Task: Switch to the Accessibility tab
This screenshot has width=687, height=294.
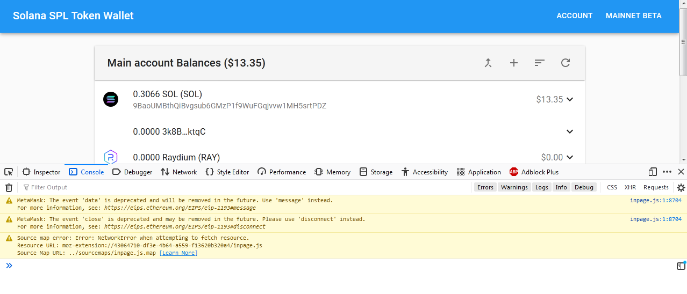Action: [x=425, y=172]
